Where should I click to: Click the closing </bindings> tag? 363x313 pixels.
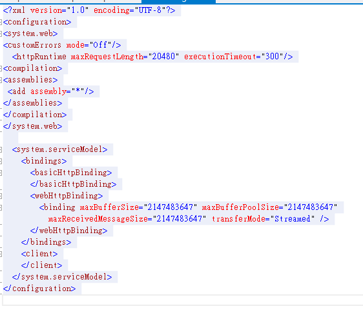(47, 242)
